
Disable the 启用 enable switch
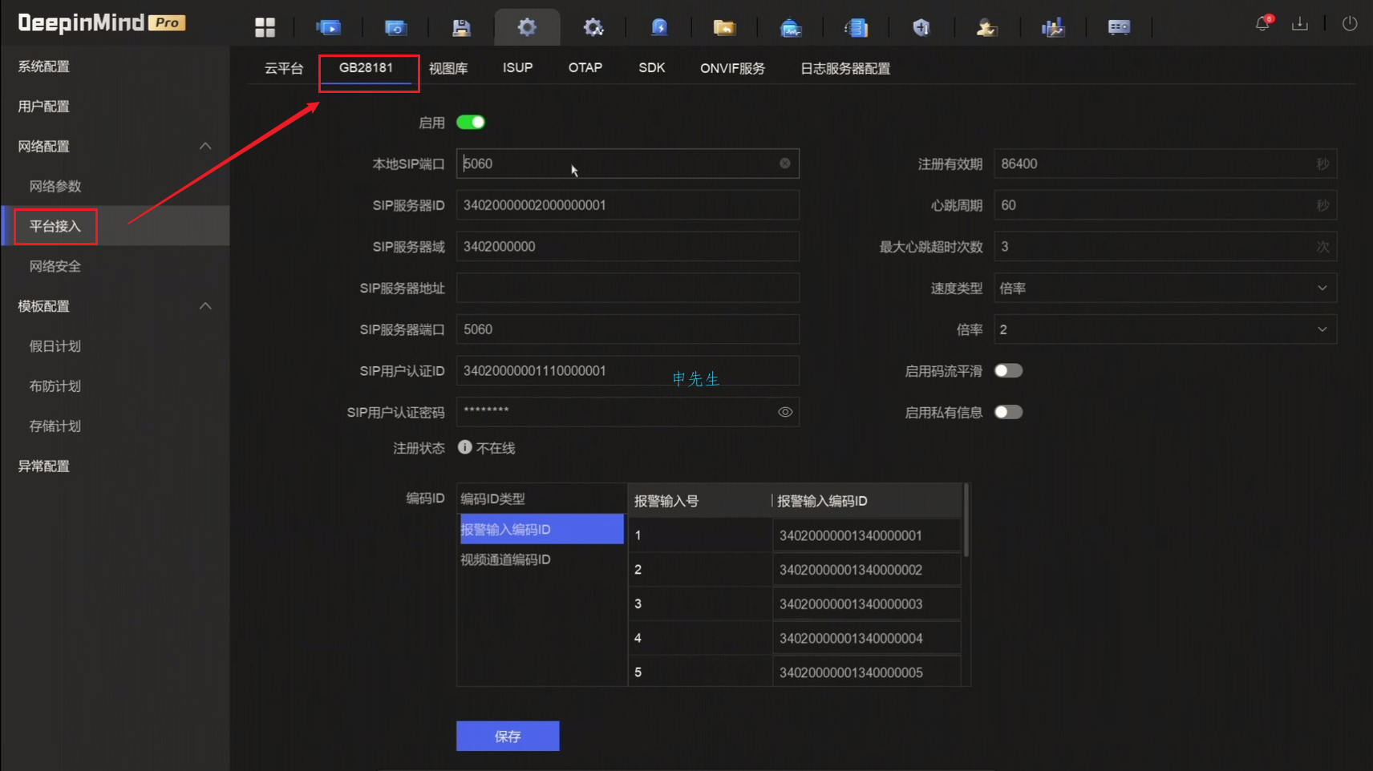pyautogui.click(x=472, y=122)
